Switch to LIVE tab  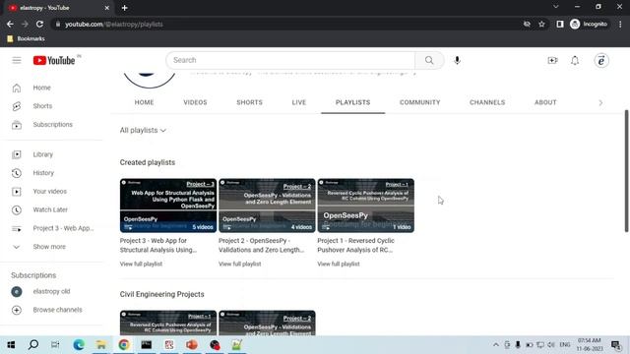tap(299, 102)
